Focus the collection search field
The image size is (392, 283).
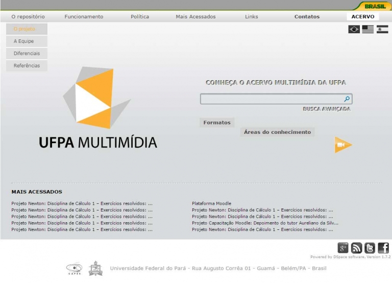[x=276, y=99]
